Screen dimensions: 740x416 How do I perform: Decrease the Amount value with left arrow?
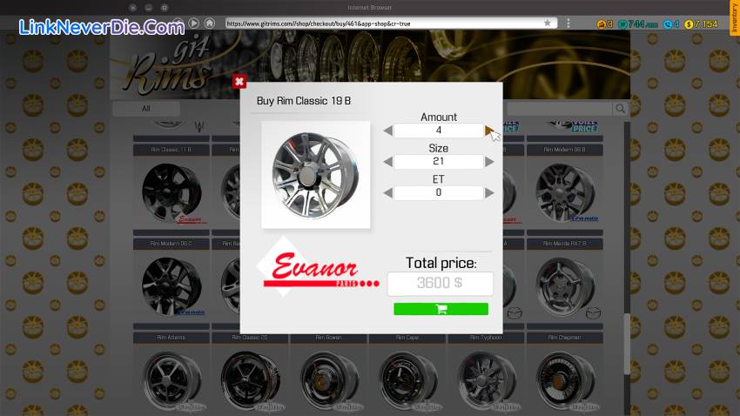click(x=388, y=131)
